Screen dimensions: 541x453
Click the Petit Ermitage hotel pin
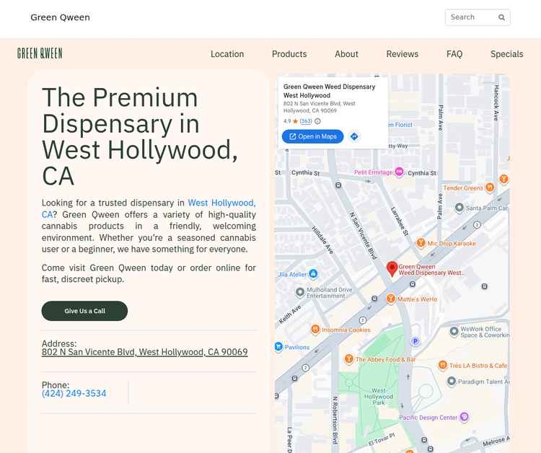[399, 172]
